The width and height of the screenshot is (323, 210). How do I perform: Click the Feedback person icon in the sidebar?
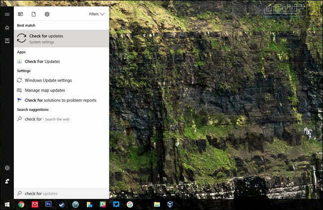click(7, 181)
